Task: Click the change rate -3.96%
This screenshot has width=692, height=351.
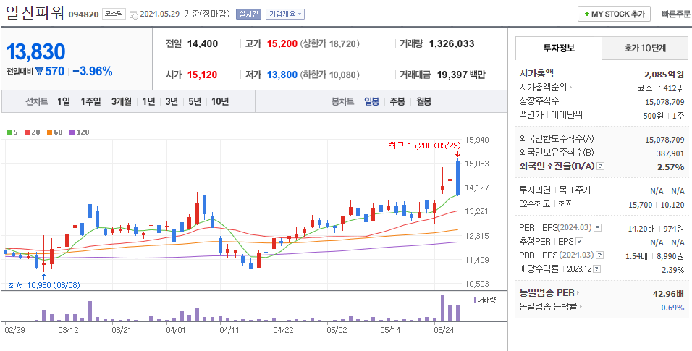Action: tap(92, 71)
